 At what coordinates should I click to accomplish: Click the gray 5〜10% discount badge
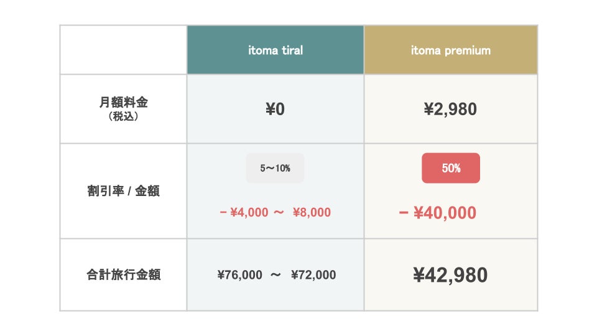pos(275,168)
